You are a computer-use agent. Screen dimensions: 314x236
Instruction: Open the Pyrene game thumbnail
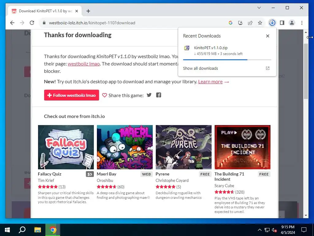tap(184, 147)
